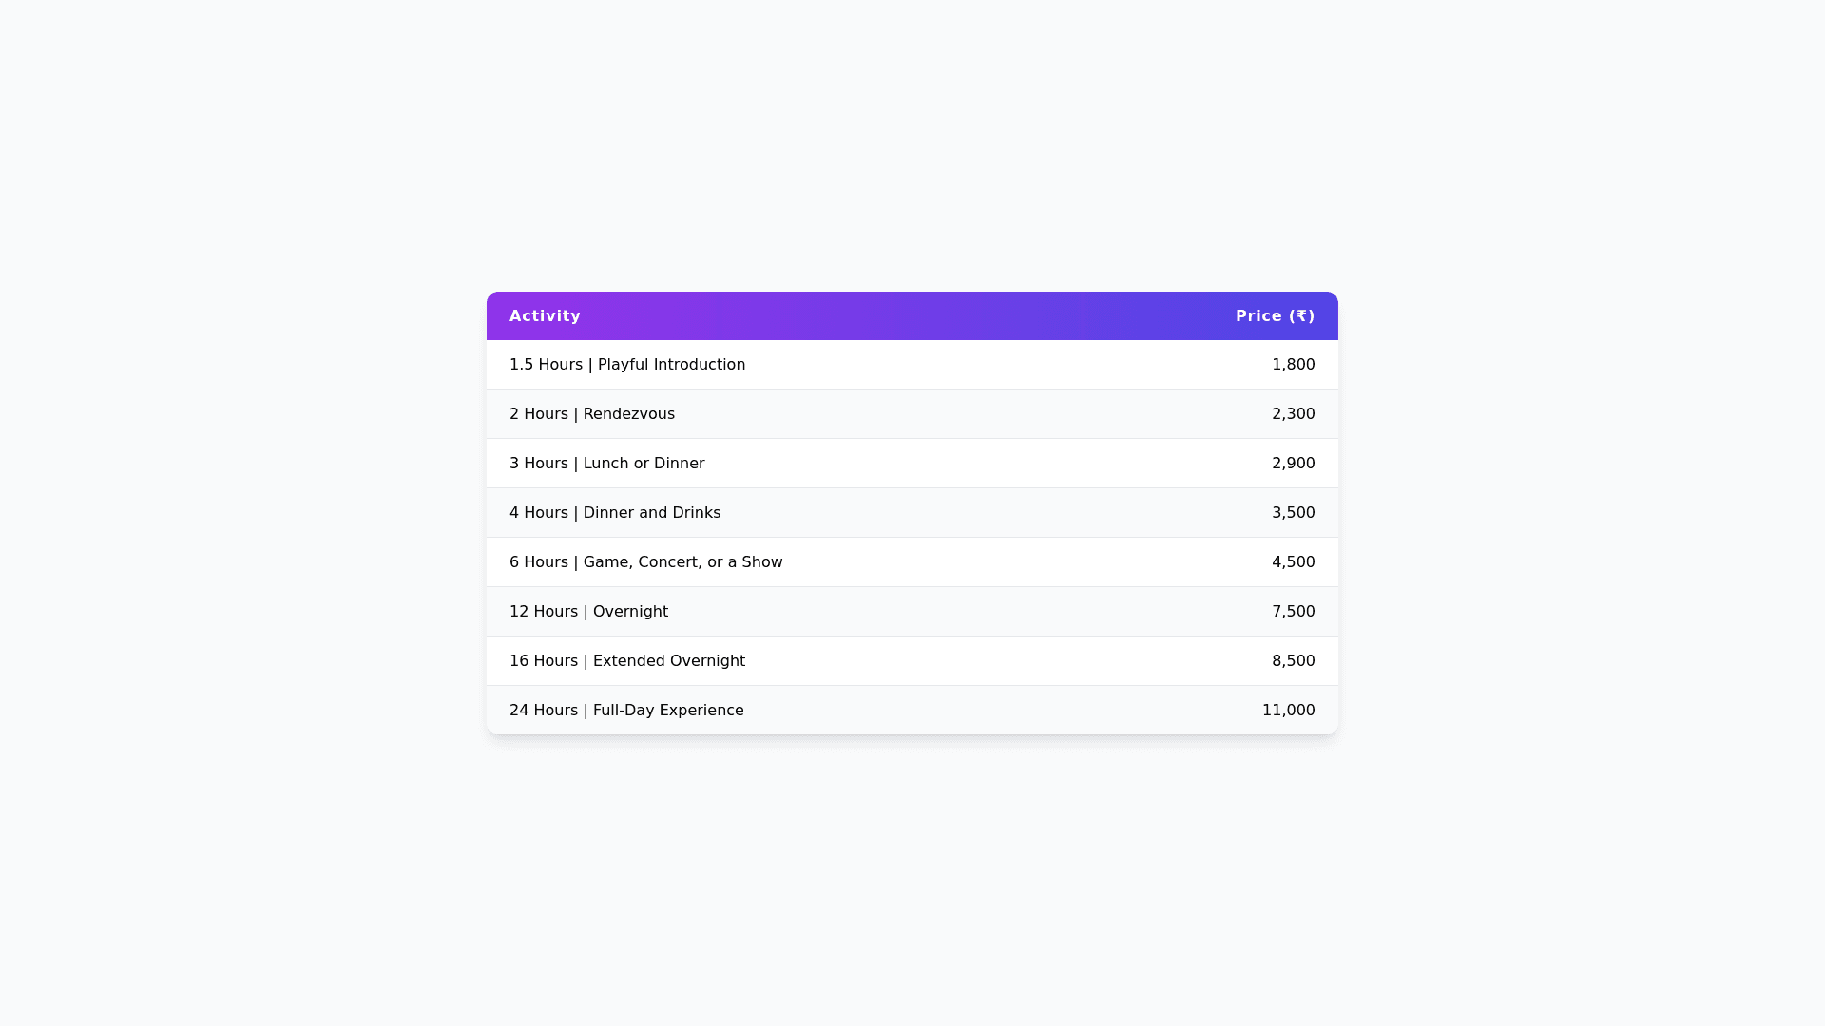The width and height of the screenshot is (1825, 1026).
Task: Click the "1.5 Hours" duration text
Action: (x=546, y=365)
